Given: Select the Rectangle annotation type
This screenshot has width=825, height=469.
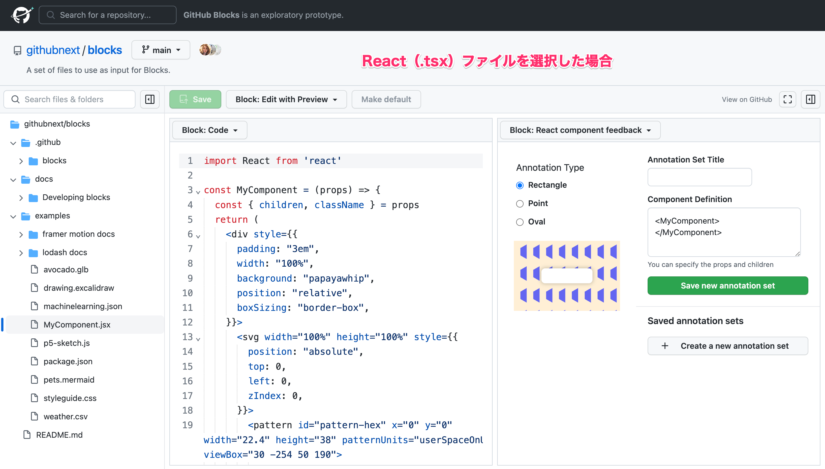Looking at the screenshot, I should pyautogui.click(x=520, y=185).
